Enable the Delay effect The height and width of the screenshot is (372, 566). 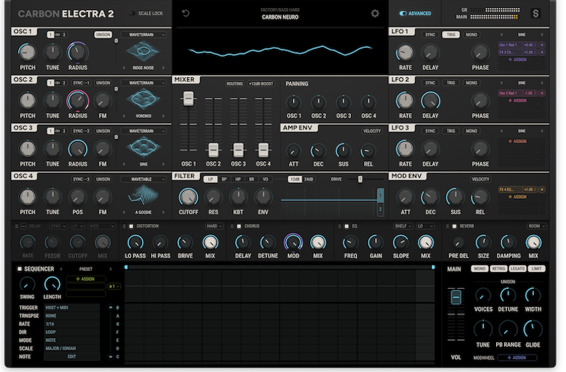[x=23, y=226]
